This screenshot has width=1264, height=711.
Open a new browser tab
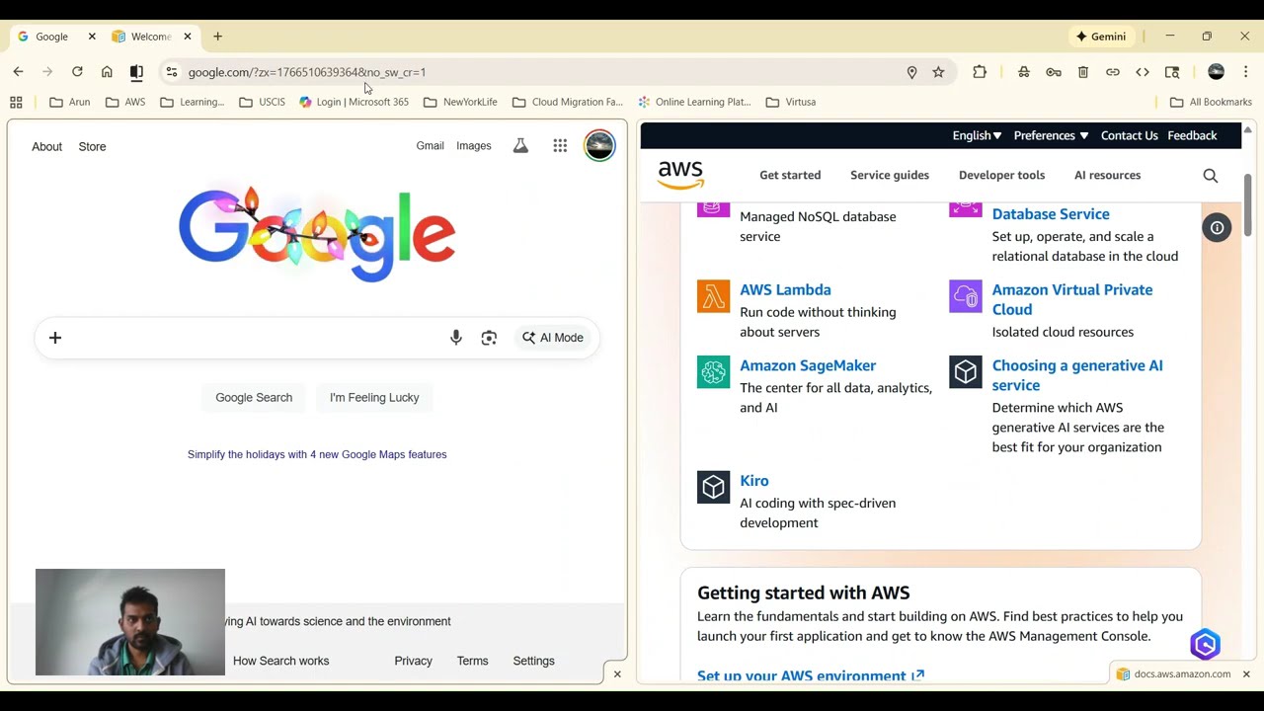(x=217, y=37)
